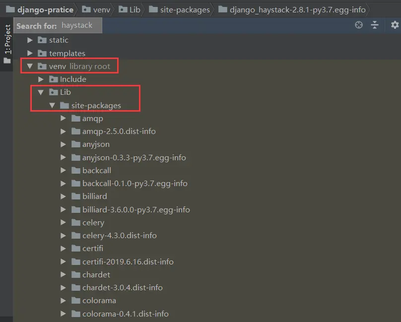Click django_haystack-2.8.1-py3.7.egg-info breadcrumb

tap(292, 10)
